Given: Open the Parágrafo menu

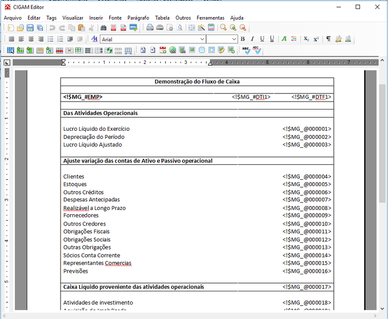Looking at the screenshot, I should coord(139,18).
